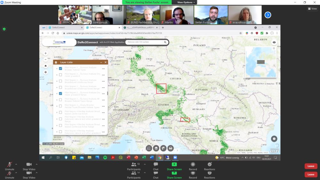Expand Region 1 Dry mesic grassland Range layer
Viewport: 320px width, 180px height.
[57, 94]
